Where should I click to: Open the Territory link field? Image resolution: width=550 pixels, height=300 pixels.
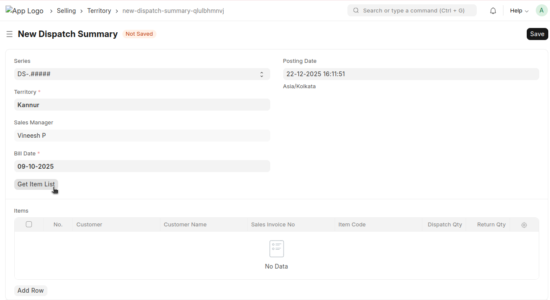tap(142, 105)
